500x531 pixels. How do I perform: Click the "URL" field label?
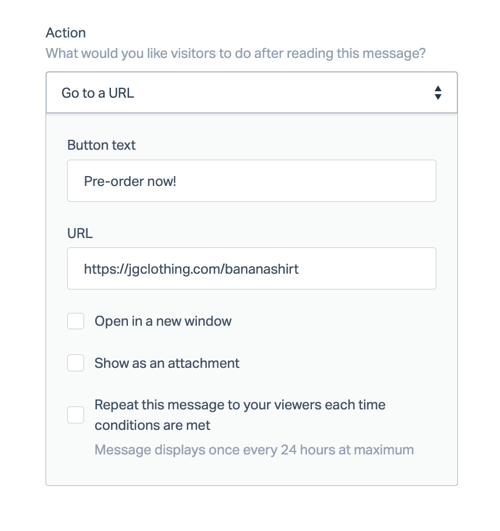click(79, 233)
